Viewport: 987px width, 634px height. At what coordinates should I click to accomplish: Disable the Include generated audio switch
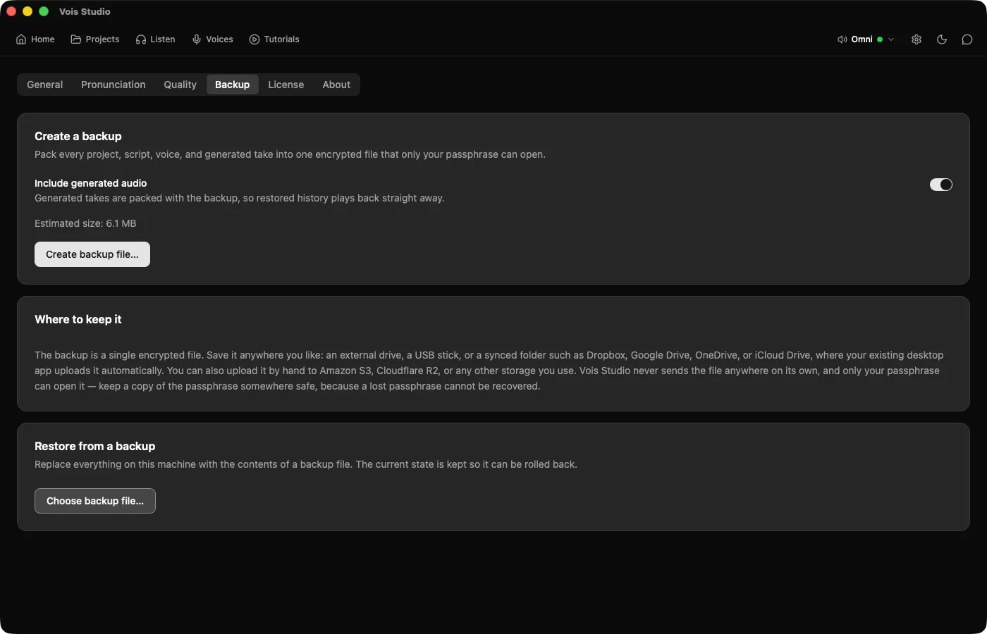coord(941,185)
